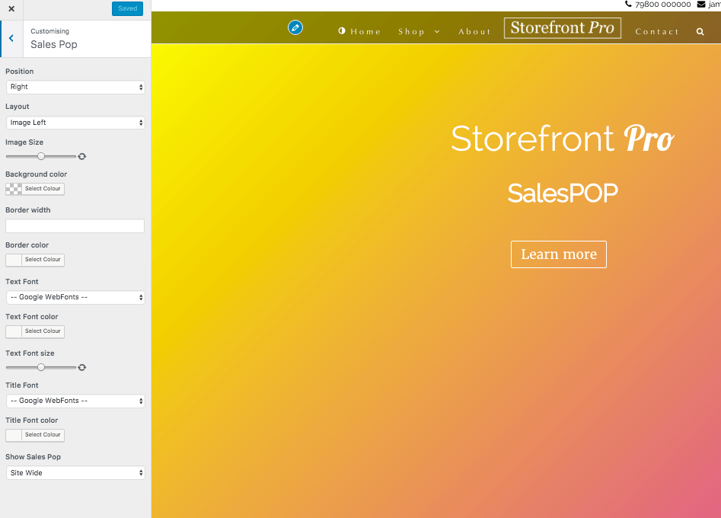The height and width of the screenshot is (518, 721).
Task: Go back using the left chevron arrow
Action: (x=11, y=39)
